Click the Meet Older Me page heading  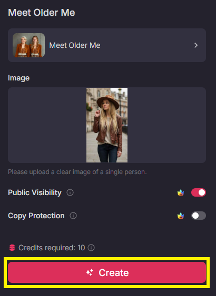(42, 13)
